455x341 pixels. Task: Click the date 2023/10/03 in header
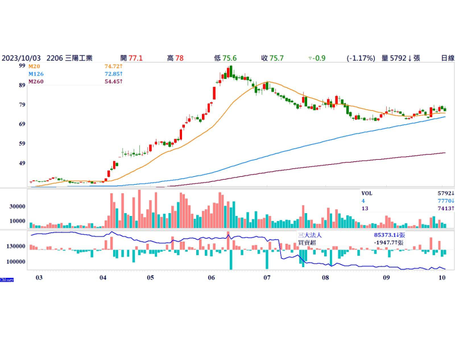(x=20, y=58)
